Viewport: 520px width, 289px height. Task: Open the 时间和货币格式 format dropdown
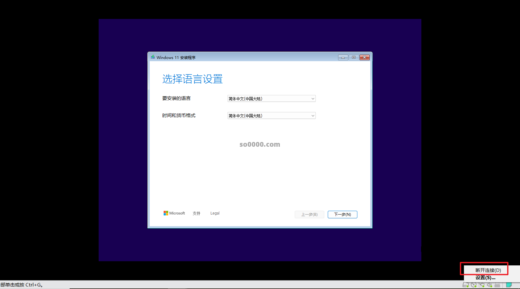[x=271, y=115]
